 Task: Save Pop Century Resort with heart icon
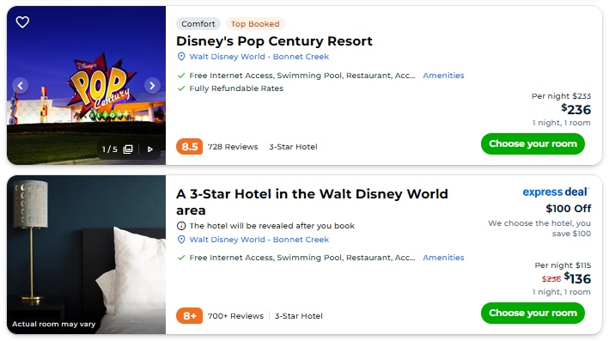point(22,22)
